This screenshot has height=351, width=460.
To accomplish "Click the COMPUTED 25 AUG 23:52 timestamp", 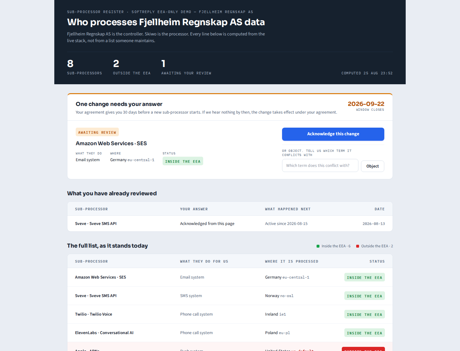I will coord(367,73).
